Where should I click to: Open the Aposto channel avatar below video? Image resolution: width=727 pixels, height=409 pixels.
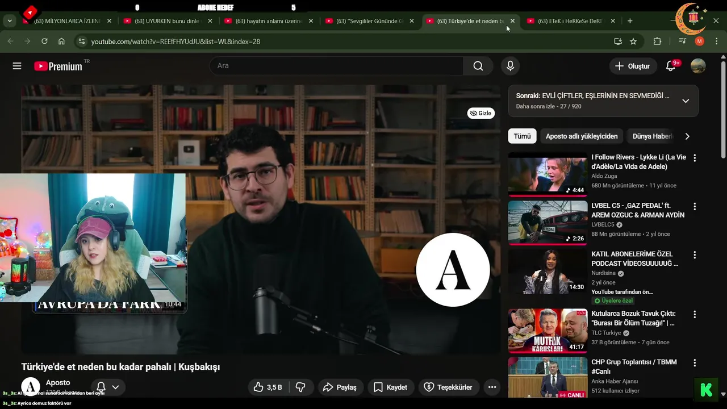click(x=31, y=387)
